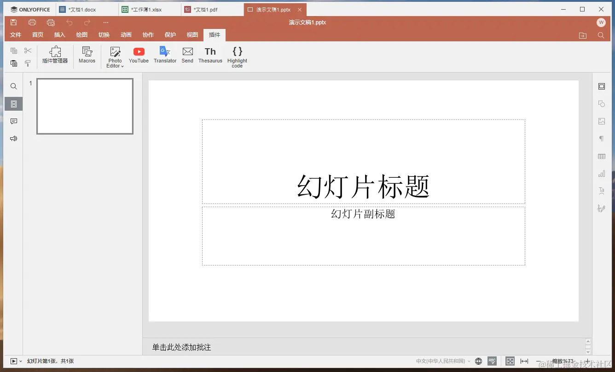Open slide settings in right sidebar

[602, 86]
